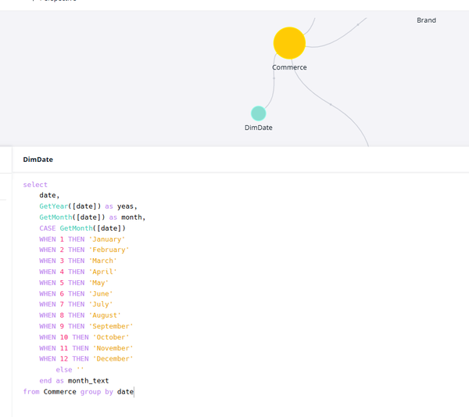The height and width of the screenshot is (417, 469).
Task: Click the DimDate panel header title
Action: [x=38, y=160]
